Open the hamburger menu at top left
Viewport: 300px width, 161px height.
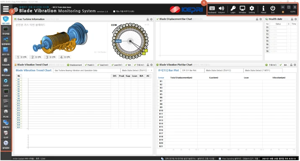(x=6, y=9)
